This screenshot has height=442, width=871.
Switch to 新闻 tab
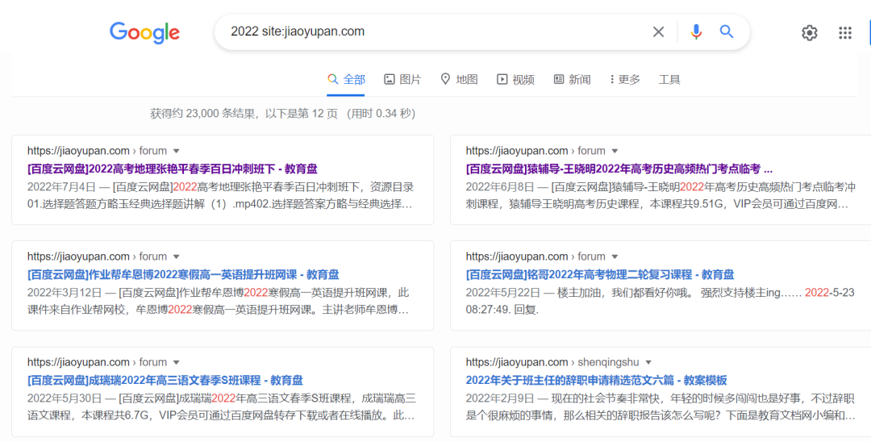click(572, 79)
